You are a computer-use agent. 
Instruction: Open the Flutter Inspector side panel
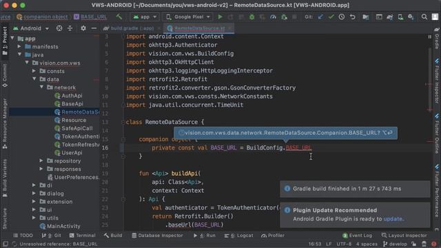point(437,81)
